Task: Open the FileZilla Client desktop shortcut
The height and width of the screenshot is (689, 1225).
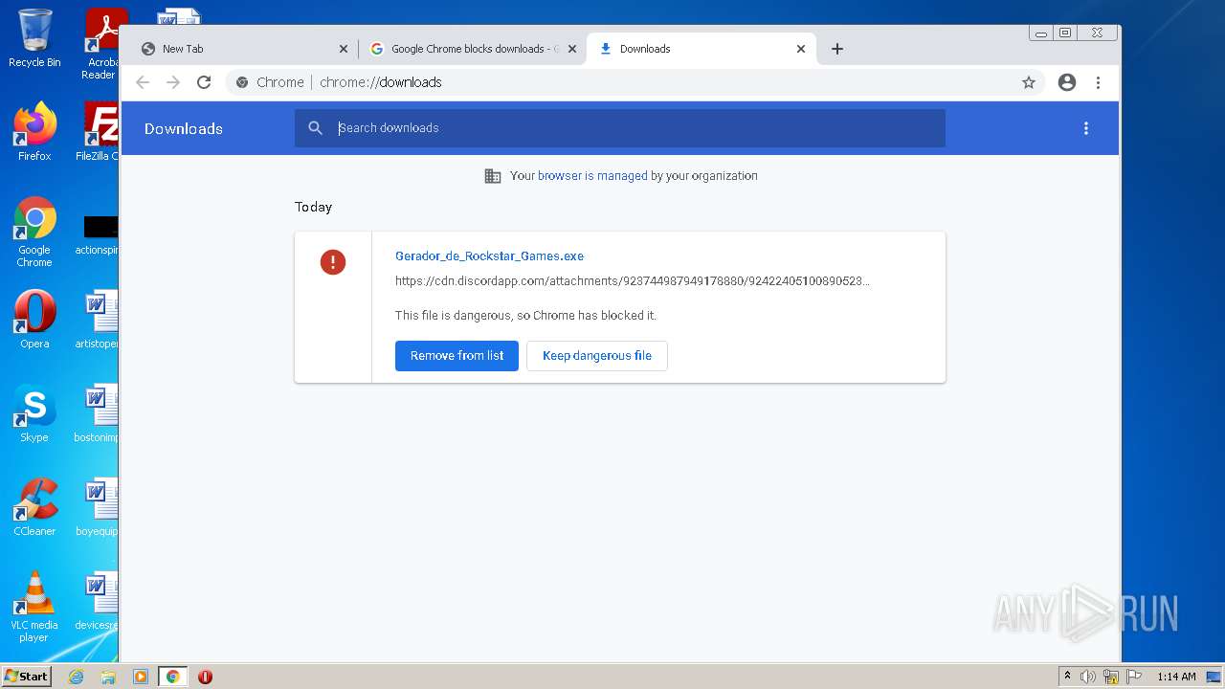Action: pos(100,132)
